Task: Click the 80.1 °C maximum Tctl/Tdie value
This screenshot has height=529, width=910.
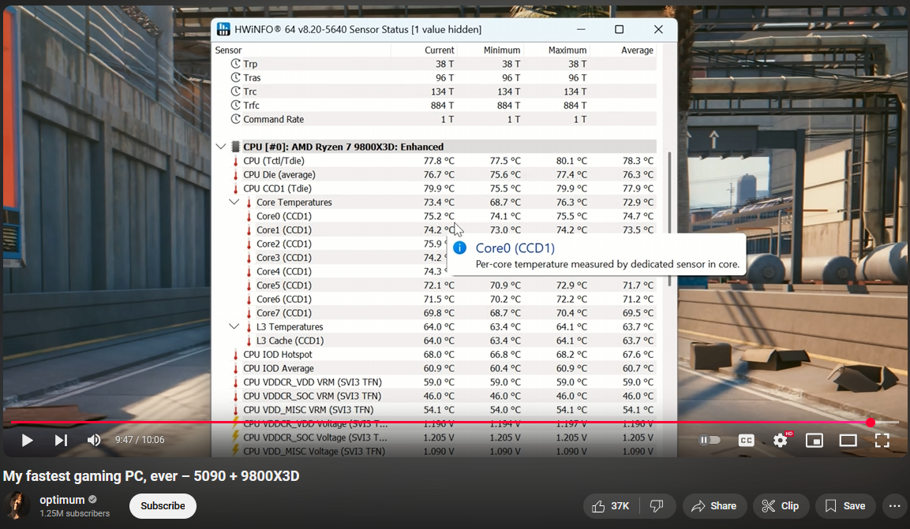Action: 571,161
